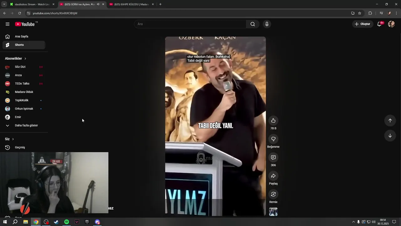This screenshot has width=401, height=226.
Task: Open Chrome three-dot menu
Action: (397, 13)
